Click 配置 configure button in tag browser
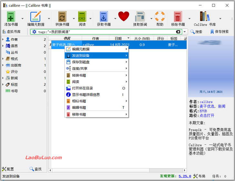The height and width of the screenshot is (181, 235). pos(8,169)
